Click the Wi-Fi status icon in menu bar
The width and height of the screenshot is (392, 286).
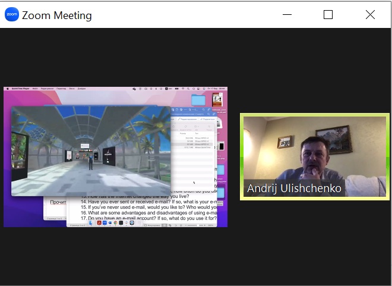(x=183, y=89)
